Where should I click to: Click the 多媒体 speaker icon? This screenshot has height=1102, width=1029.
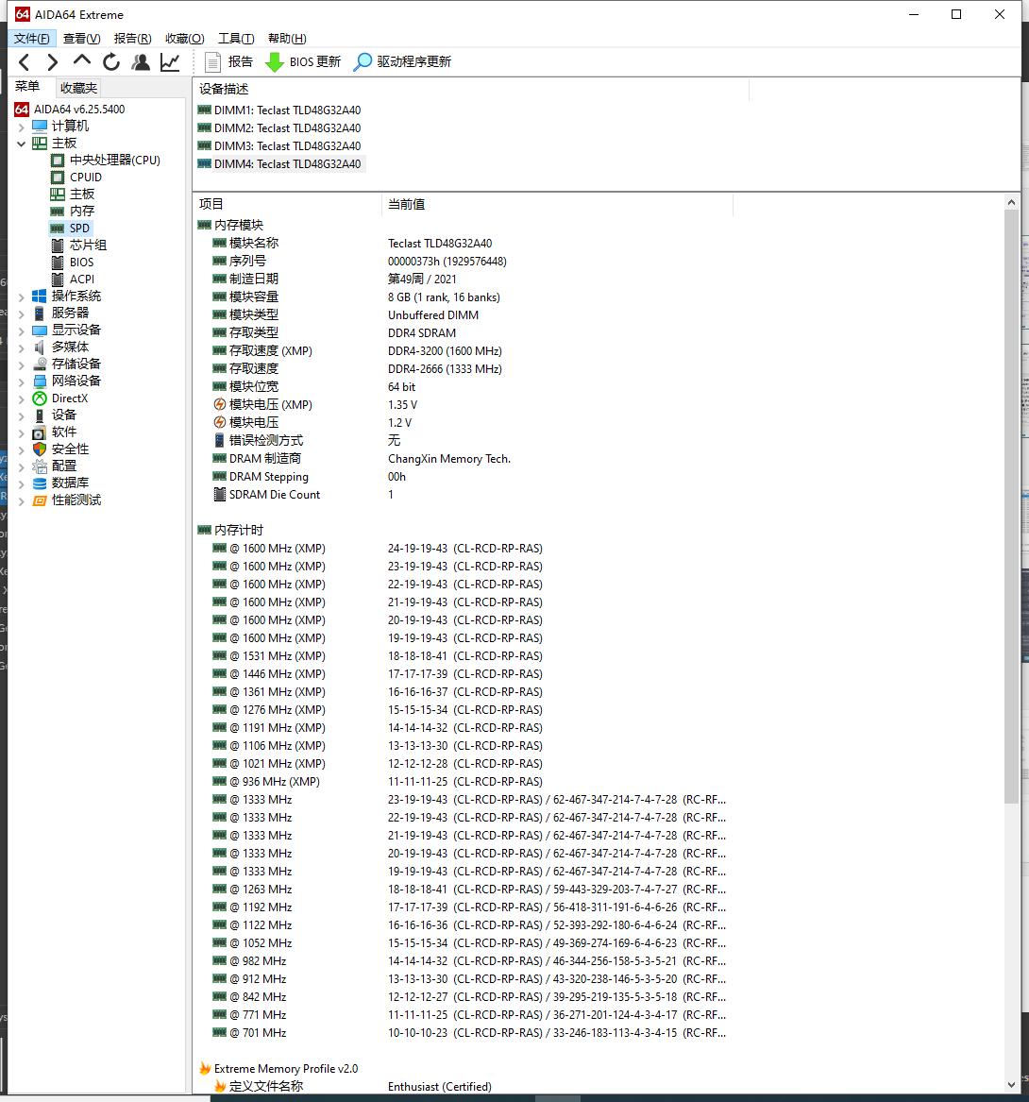(40, 348)
